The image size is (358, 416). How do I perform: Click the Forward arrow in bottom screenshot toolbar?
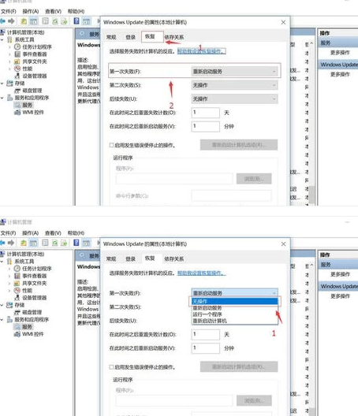[x=11, y=243]
